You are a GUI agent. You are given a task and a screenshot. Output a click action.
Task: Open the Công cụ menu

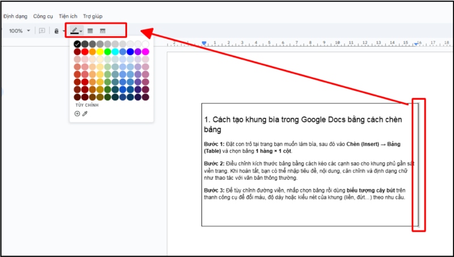click(x=43, y=16)
